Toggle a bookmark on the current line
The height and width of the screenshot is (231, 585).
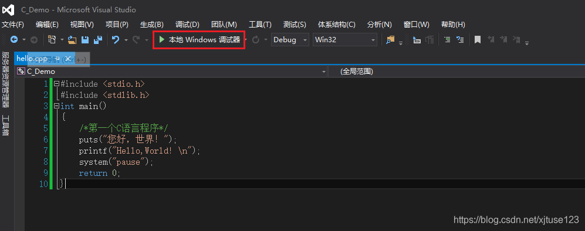478,39
